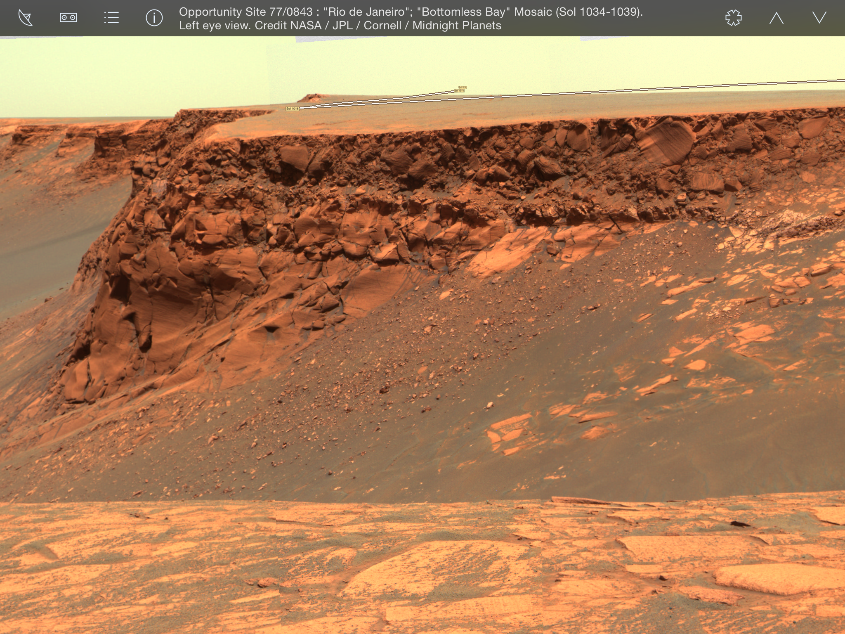Image resolution: width=845 pixels, height=634 pixels.
Task: Go to previous image with up chevron
Action: tap(776, 18)
